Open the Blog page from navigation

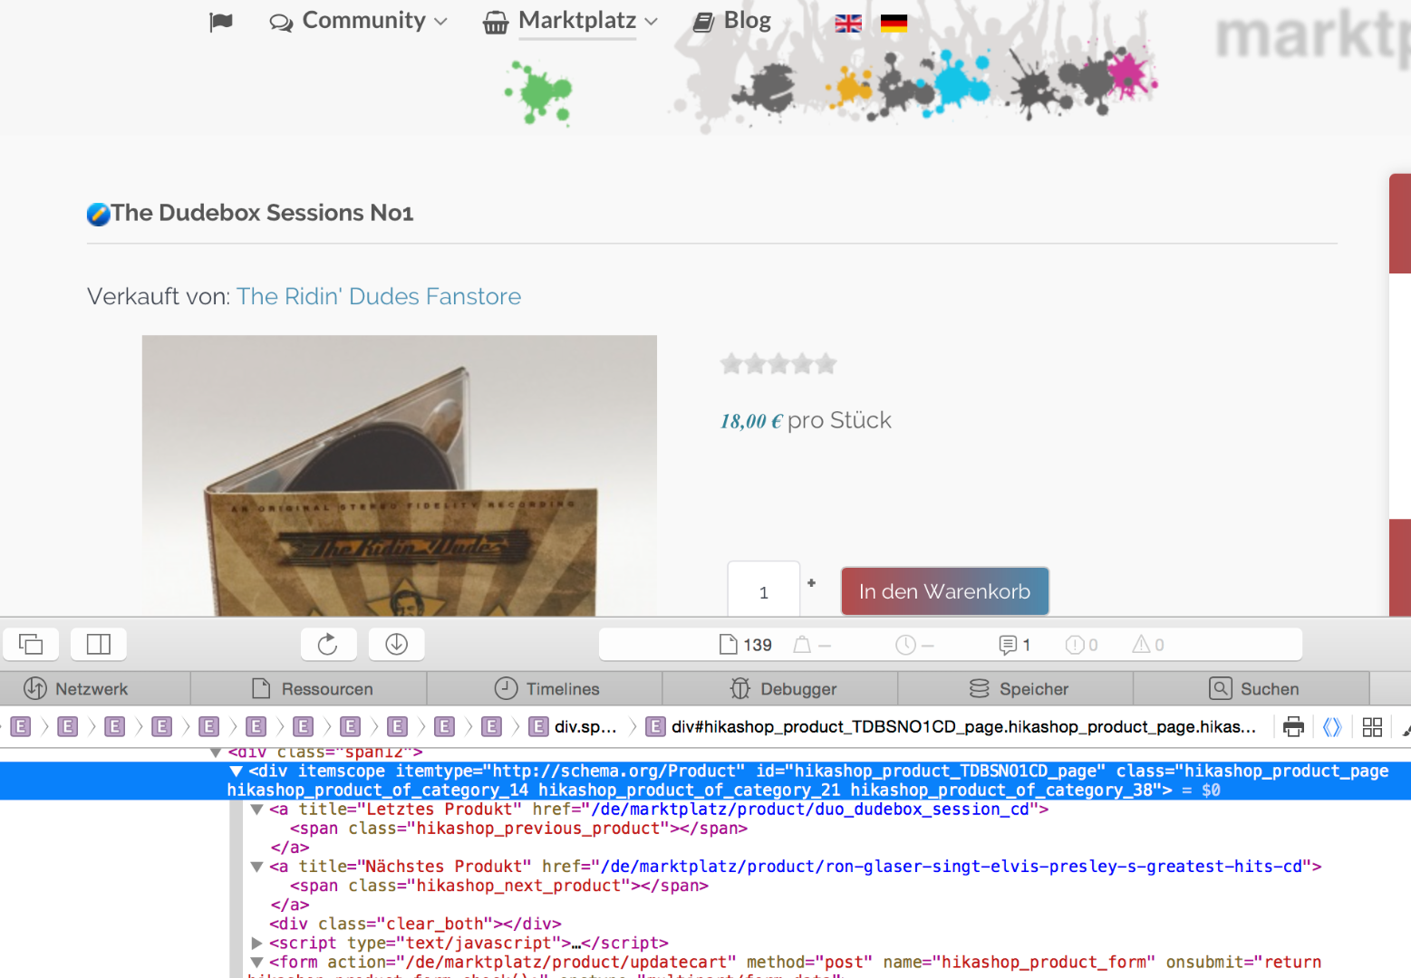732,21
